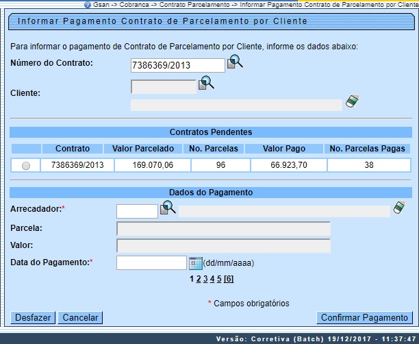
Task: Clear Arrecadador using the eraser icon
Action: 400,208
